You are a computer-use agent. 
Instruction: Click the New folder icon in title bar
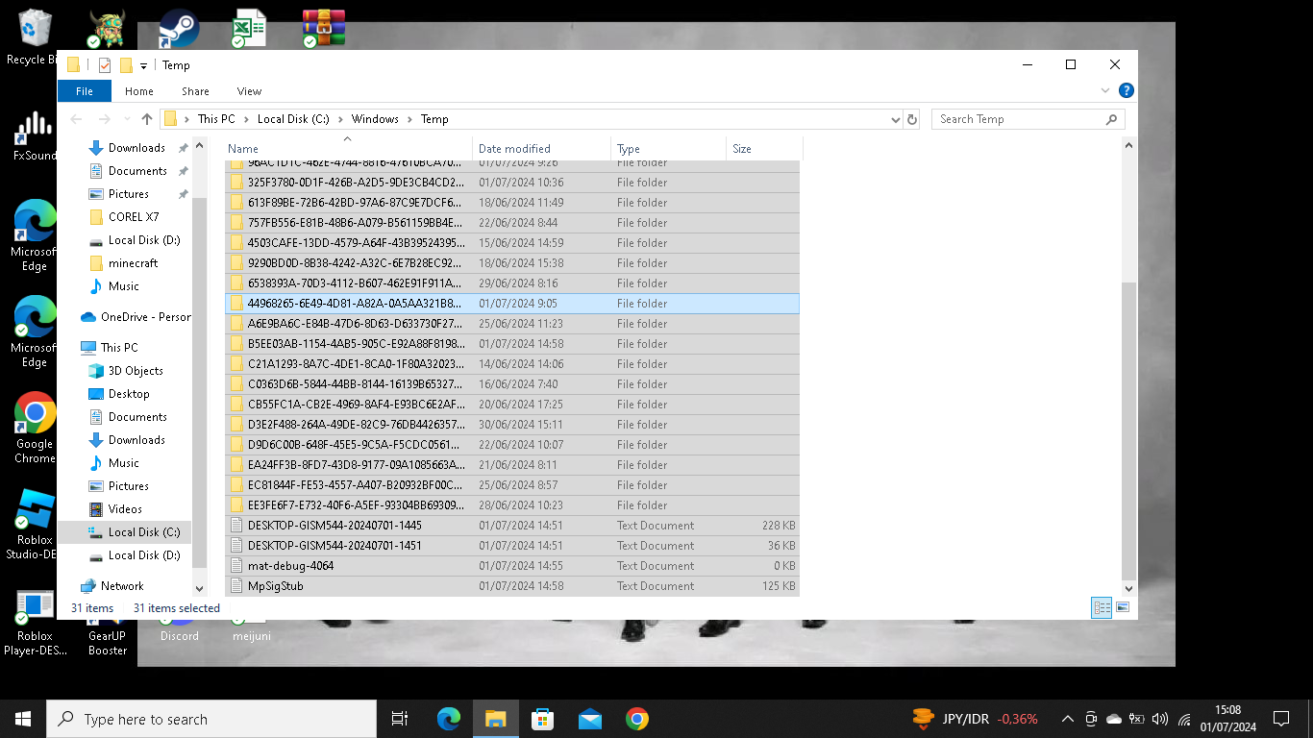pos(126,65)
